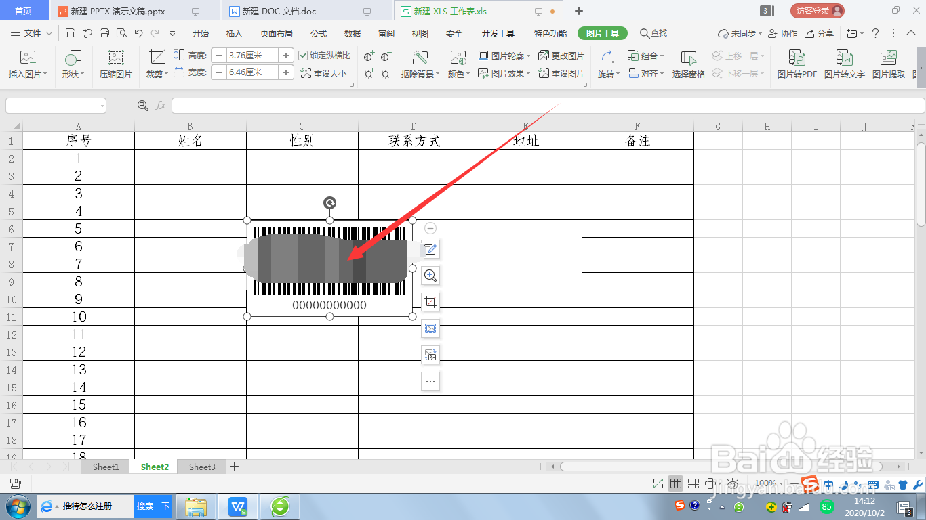Screen dimensions: 926x520
Task: Click the width value field 6.46厘米
Action: point(252,72)
